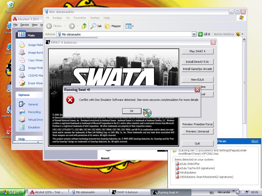Open the dropdown below Help in Alcohol 120%
Viewport: 262px width, 196px height.
coord(38,142)
